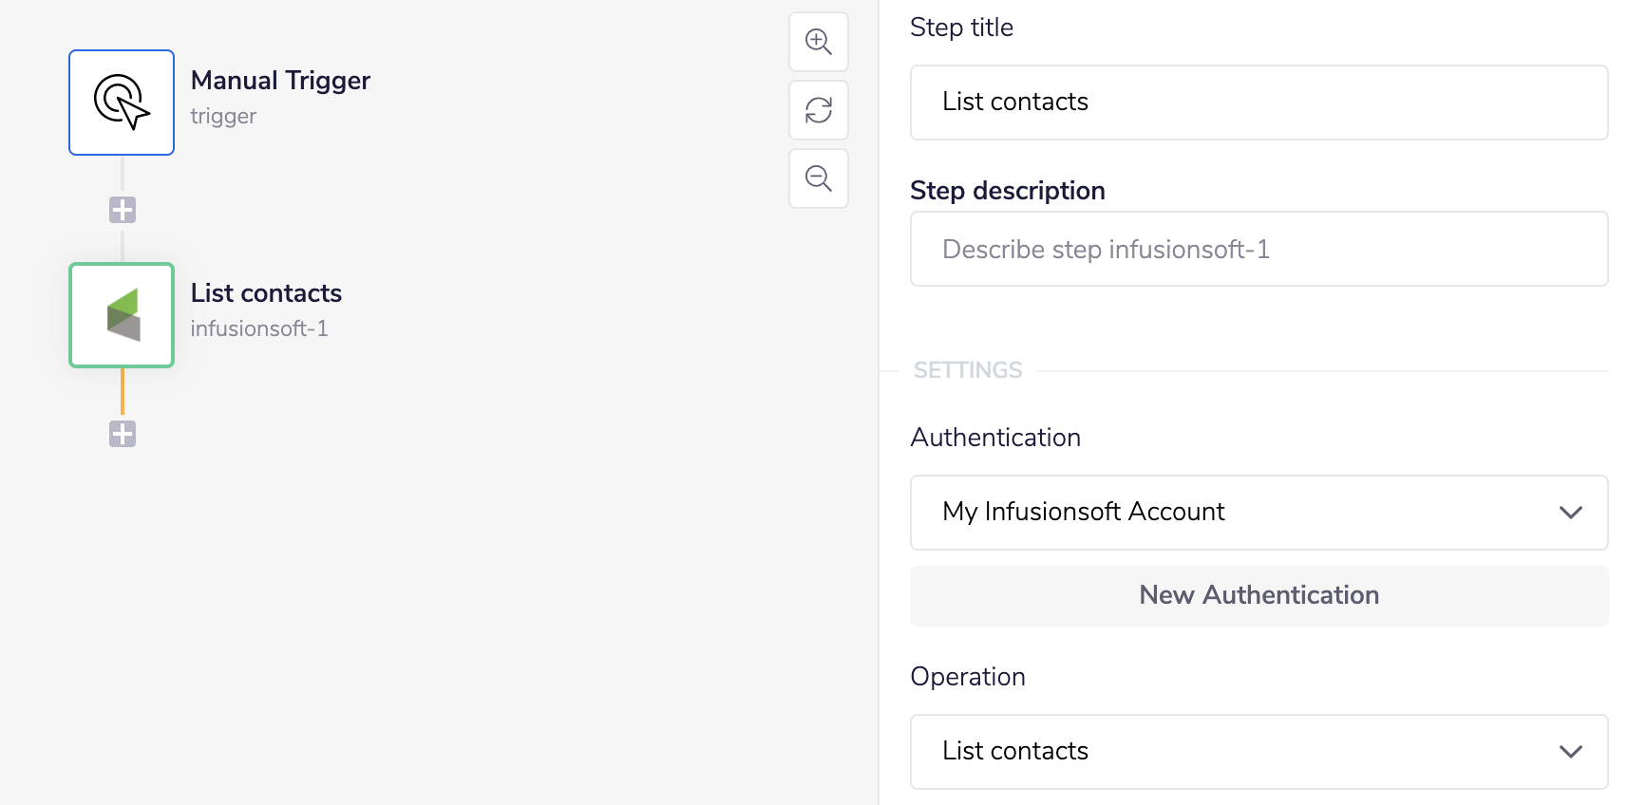Click the SETTINGS section header
The width and height of the screenshot is (1628, 805).
(968, 370)
